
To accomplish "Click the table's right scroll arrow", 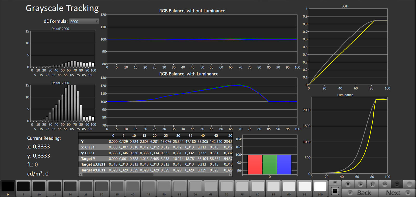I will point(231,175).
